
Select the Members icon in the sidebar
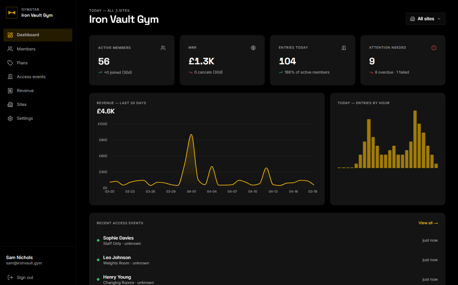tap(10, 49)
